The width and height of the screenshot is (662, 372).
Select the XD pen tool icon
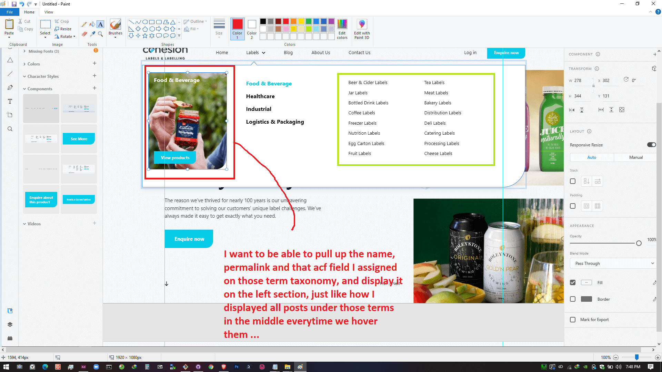click(10, 87)
